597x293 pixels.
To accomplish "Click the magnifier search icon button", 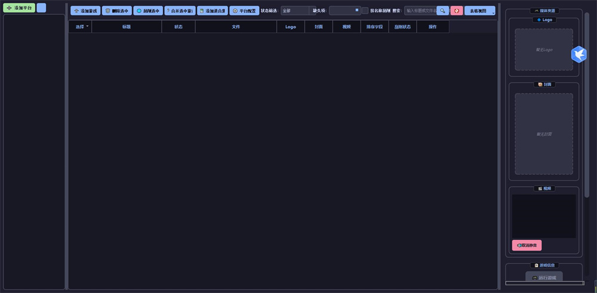I will 443,11.
